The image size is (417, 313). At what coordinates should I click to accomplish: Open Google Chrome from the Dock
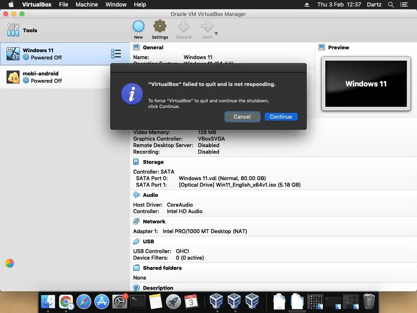pos(66,302)
